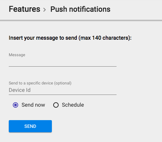
Task: Click the word 'notifications' in the page title
Action: 90,9
